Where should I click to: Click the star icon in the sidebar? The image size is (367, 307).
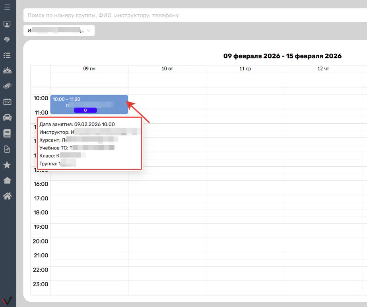point(7,165)
